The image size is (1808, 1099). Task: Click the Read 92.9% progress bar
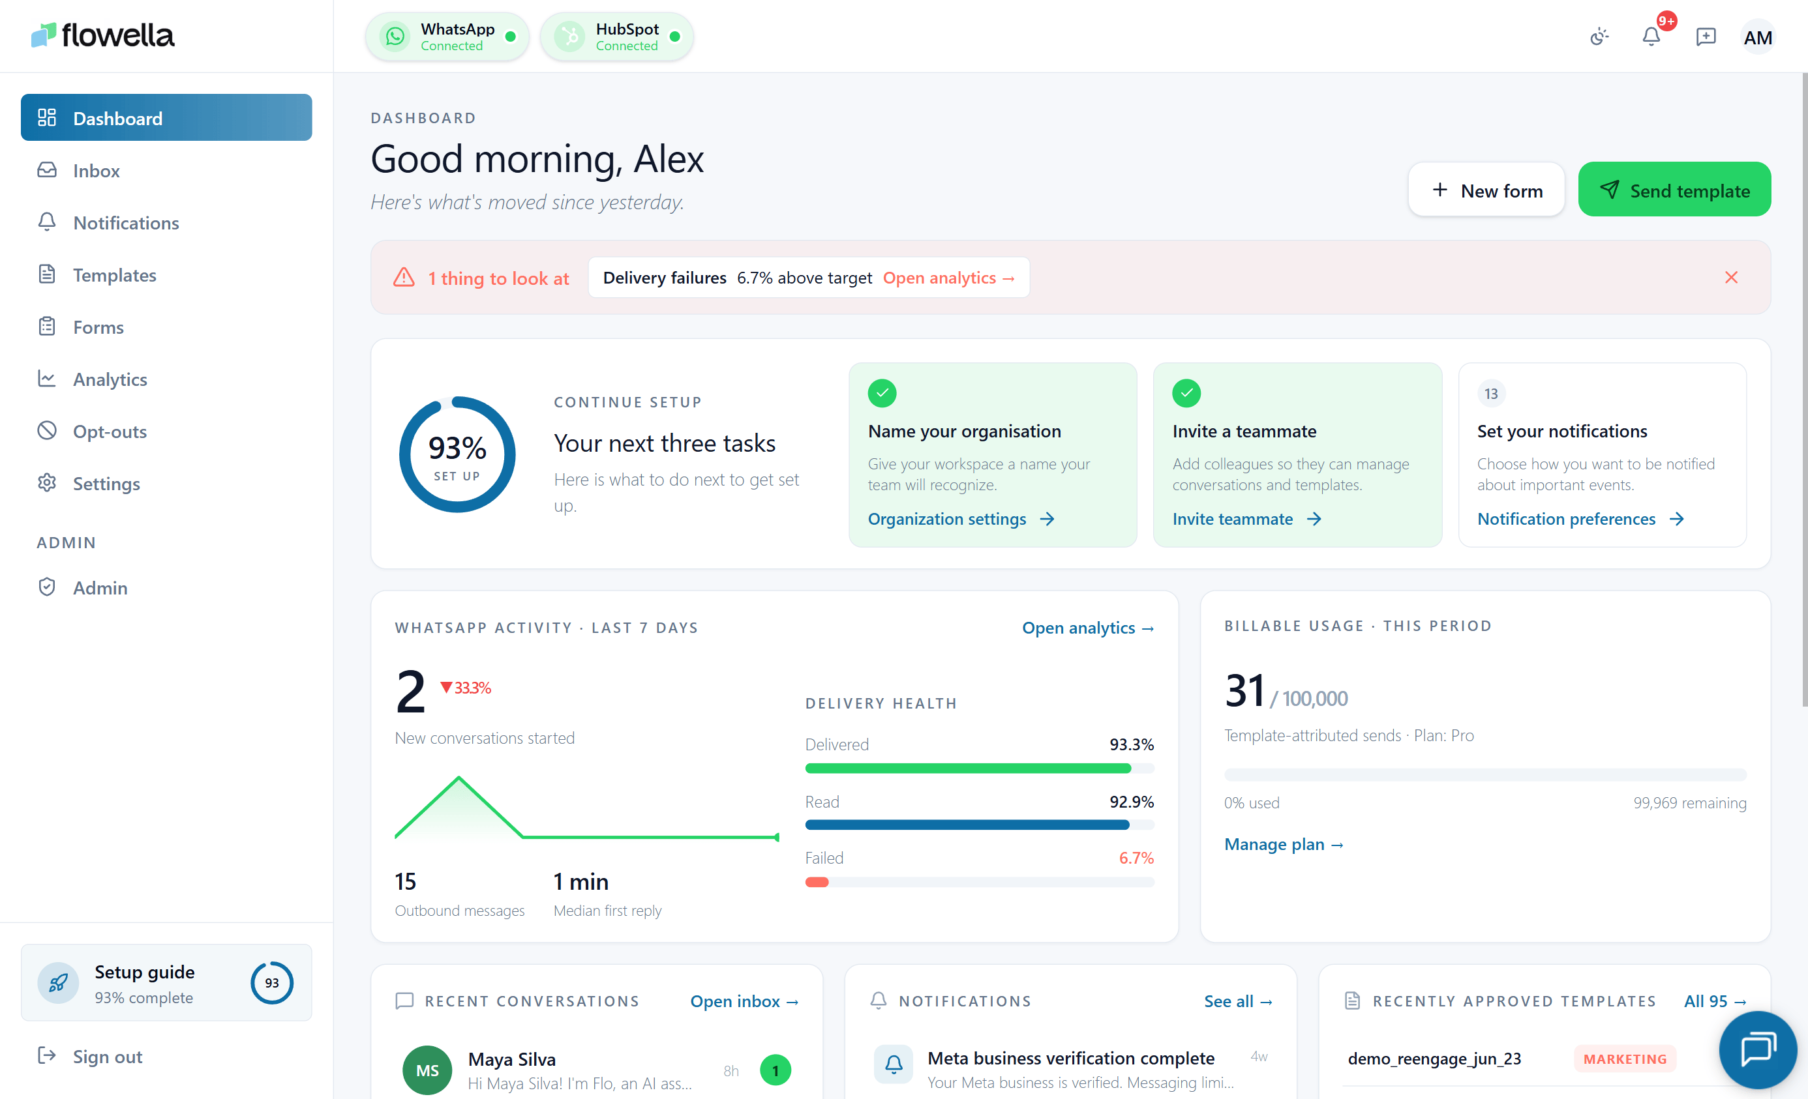point(979,825)
